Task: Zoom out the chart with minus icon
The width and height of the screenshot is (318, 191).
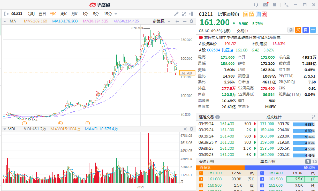Action: (x=184, y=21)
